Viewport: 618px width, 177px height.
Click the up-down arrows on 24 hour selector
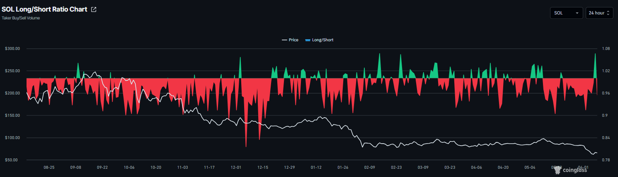(608, 13)
